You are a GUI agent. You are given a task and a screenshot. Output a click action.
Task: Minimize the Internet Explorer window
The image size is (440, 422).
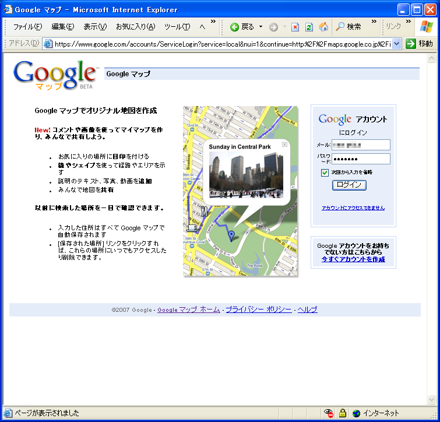(x=403, y=10)
